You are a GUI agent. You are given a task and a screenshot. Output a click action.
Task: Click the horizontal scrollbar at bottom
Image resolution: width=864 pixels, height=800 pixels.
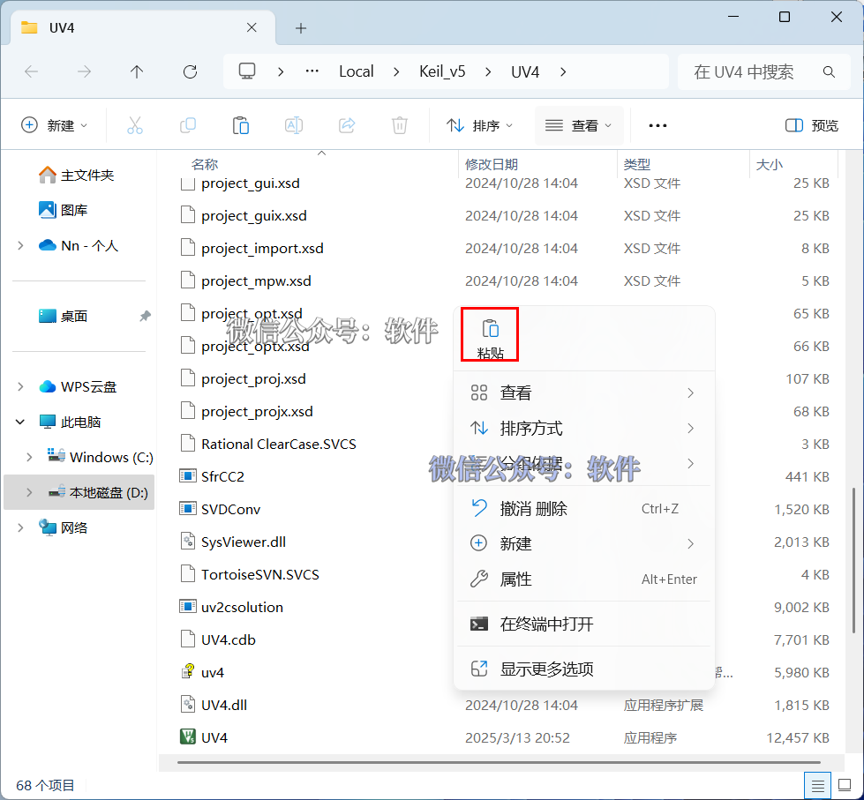coord(500,763)
